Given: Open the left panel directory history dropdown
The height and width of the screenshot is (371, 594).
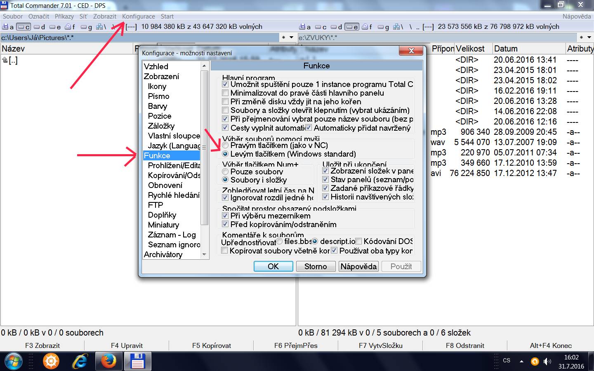Looking at the screenshot, I should tap(291, 38).
